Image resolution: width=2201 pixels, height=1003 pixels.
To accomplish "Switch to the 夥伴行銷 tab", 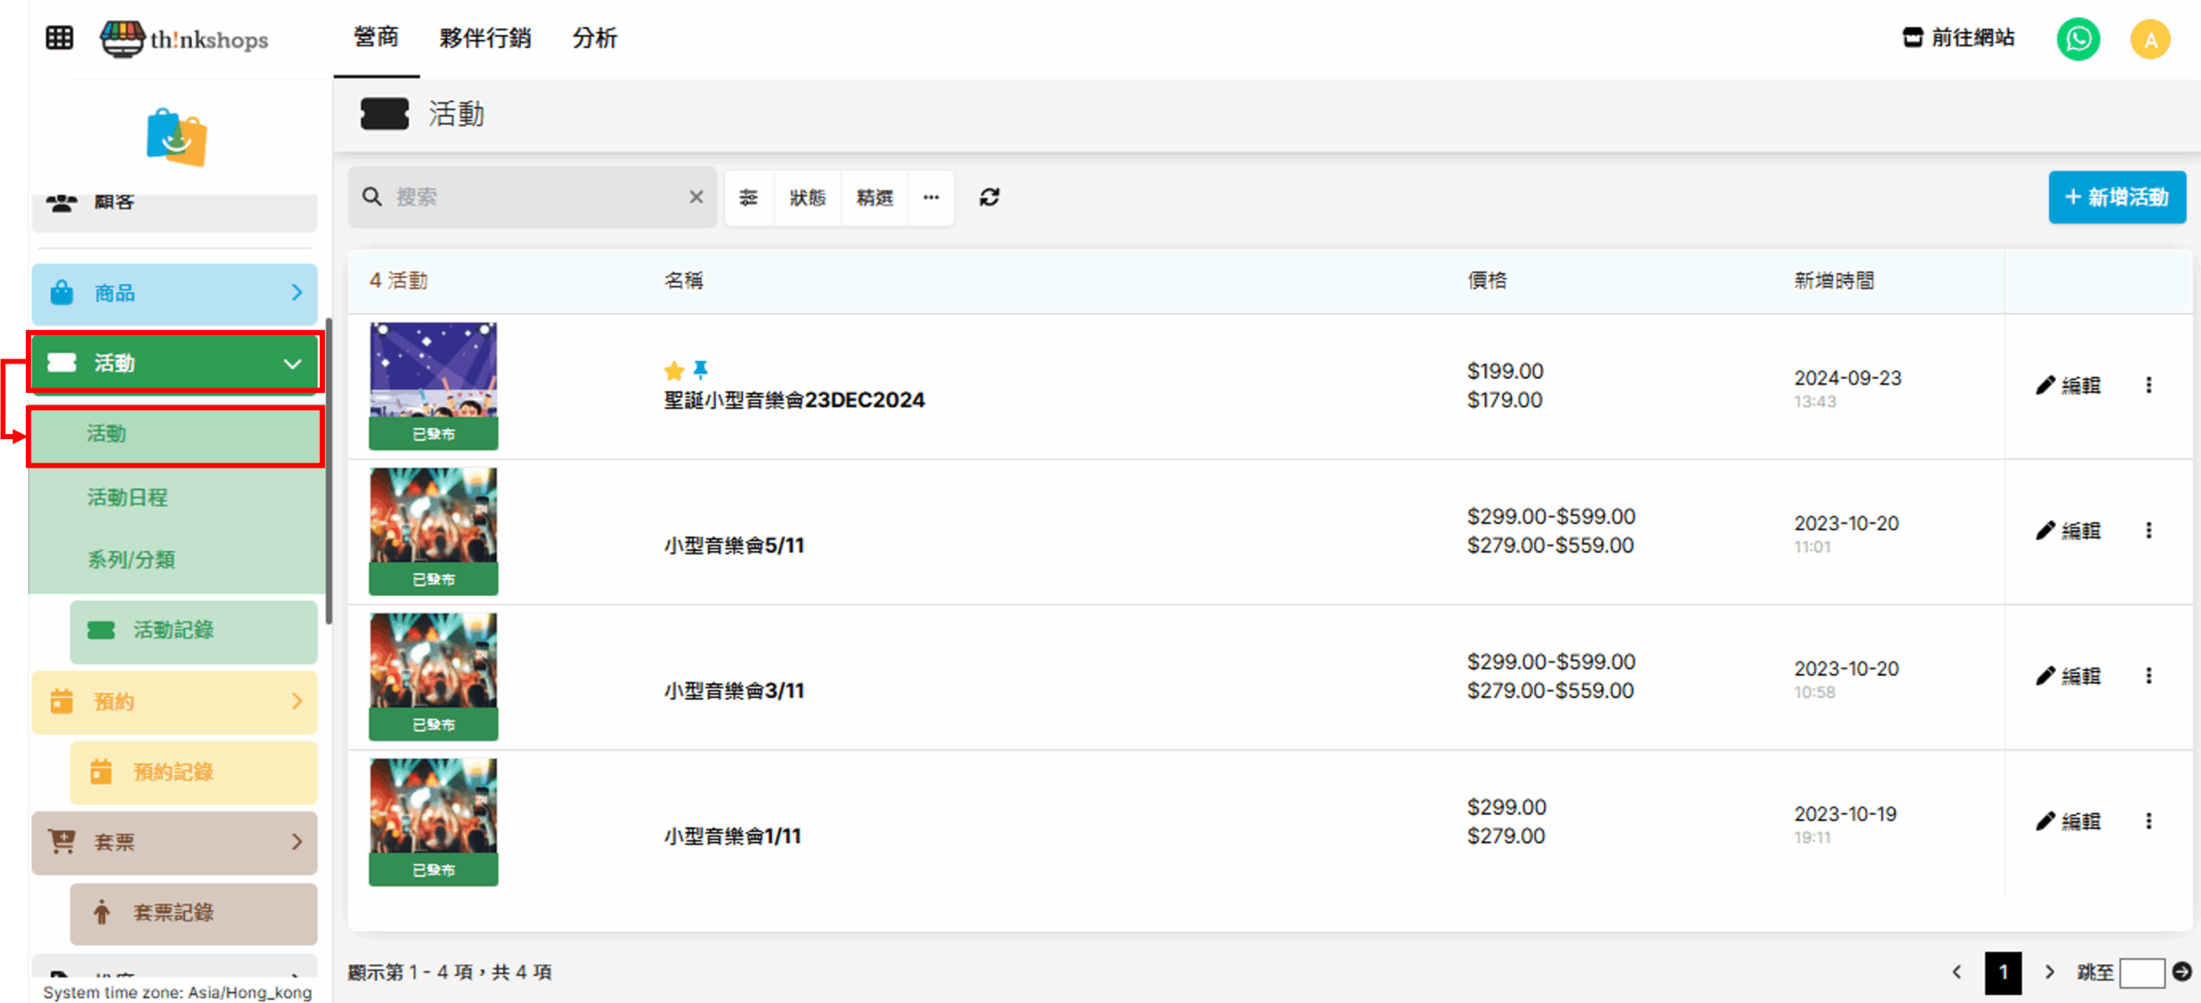I will click(x=485, y=38).
